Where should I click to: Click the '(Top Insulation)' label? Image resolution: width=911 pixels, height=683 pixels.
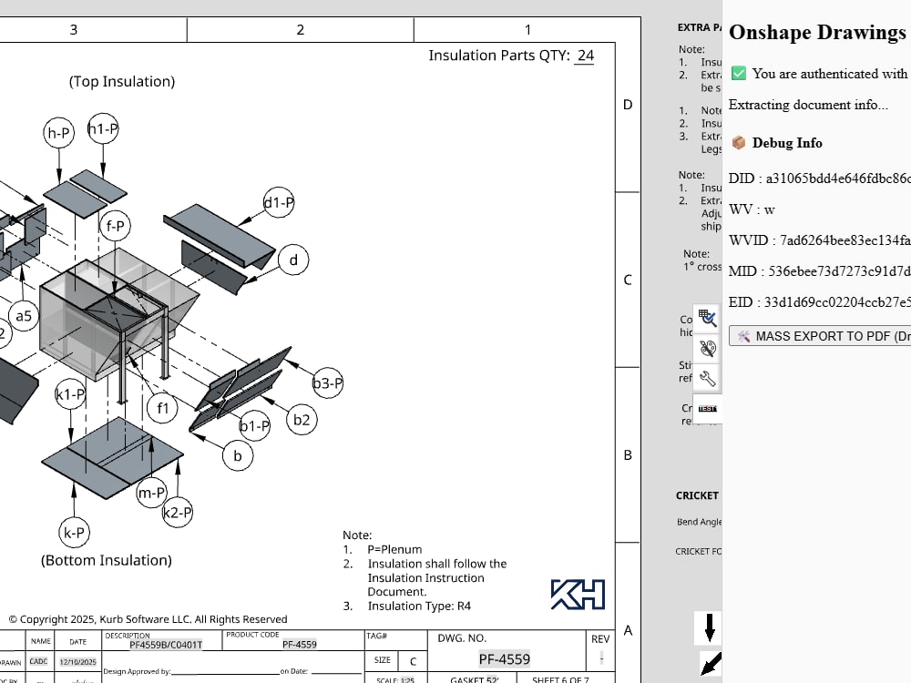122,81
